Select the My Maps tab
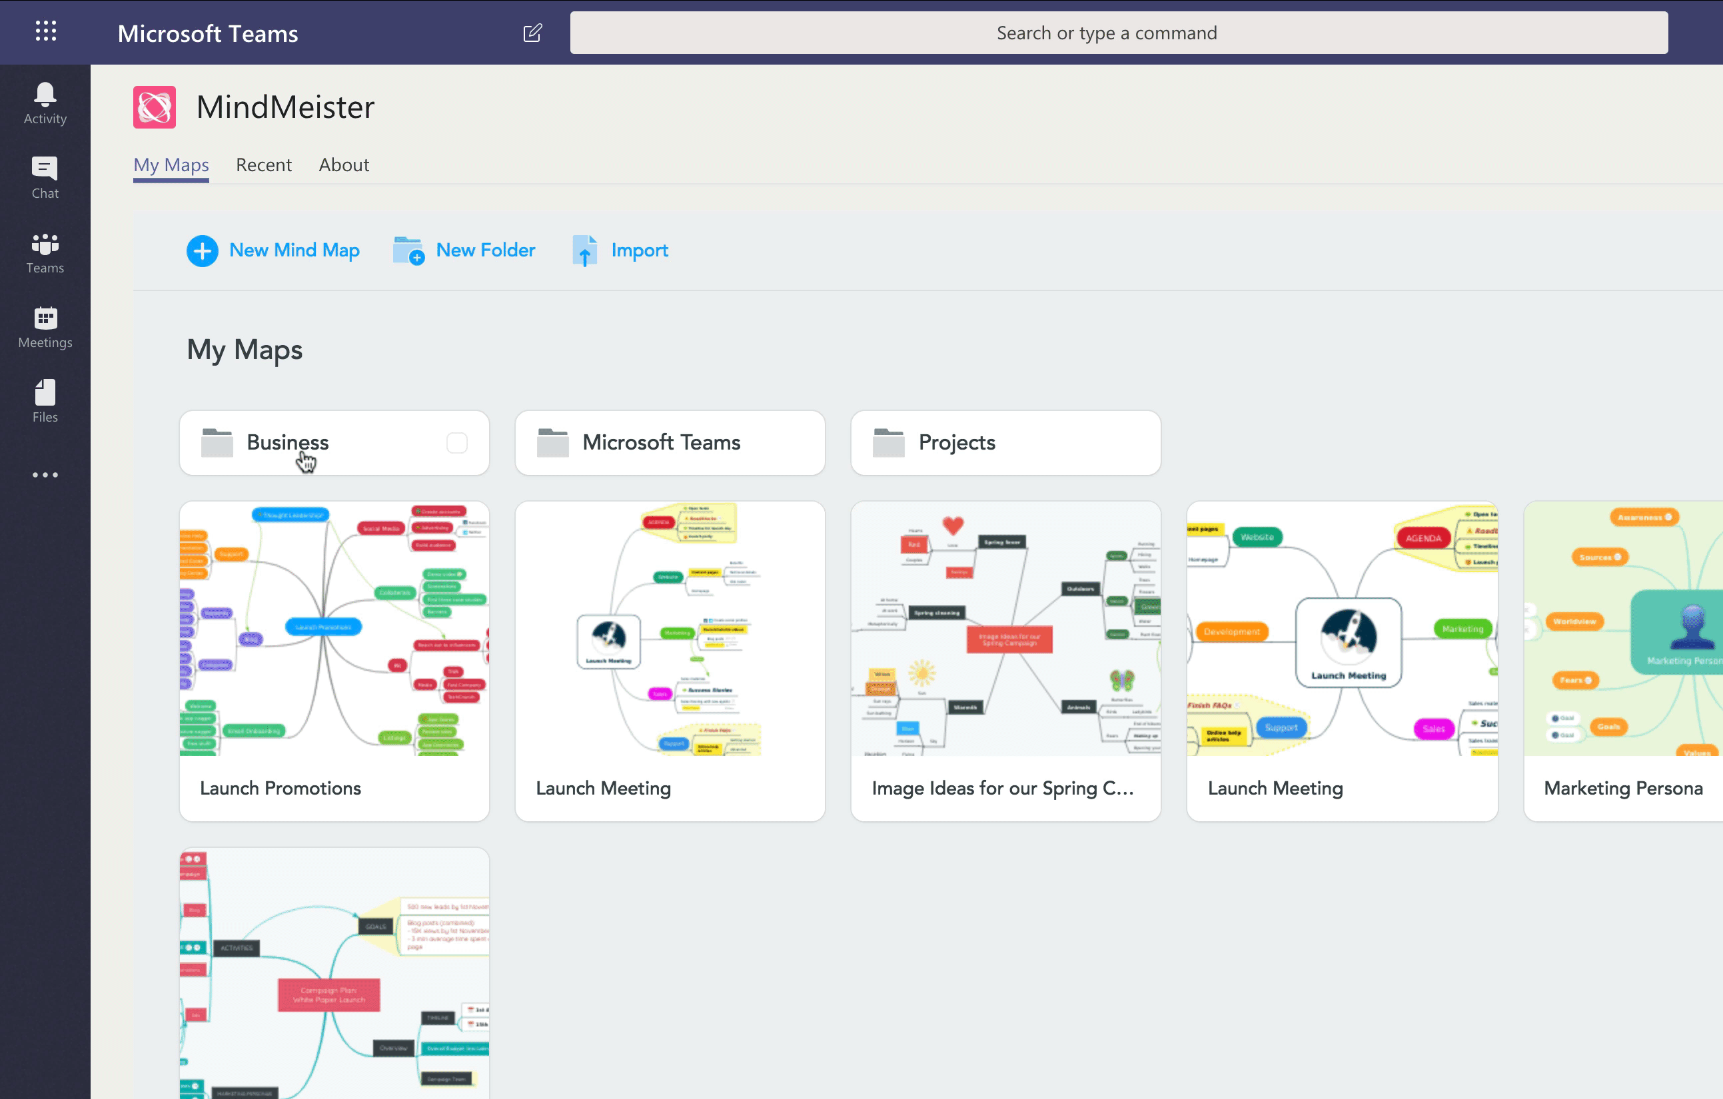 click(171, 165)
